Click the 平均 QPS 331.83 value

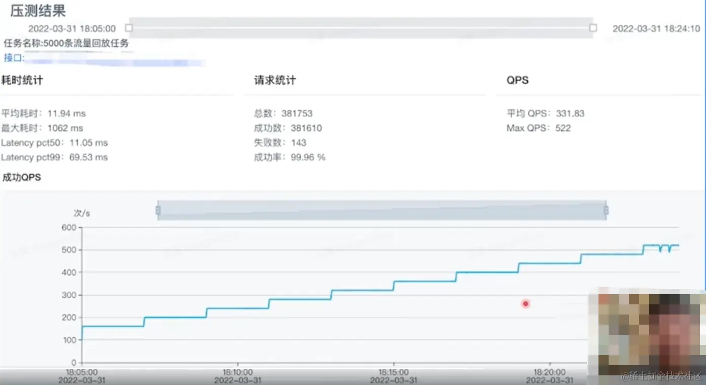[545, 114]
